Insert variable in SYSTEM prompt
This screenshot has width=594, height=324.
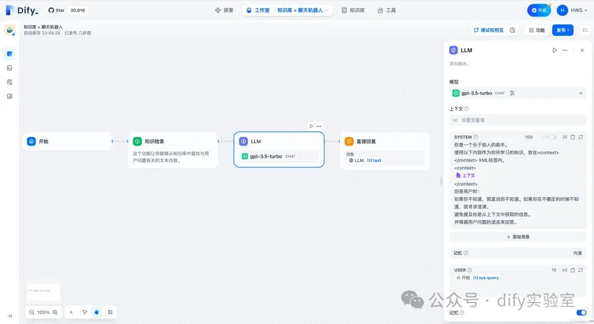(x=564, y=137)
